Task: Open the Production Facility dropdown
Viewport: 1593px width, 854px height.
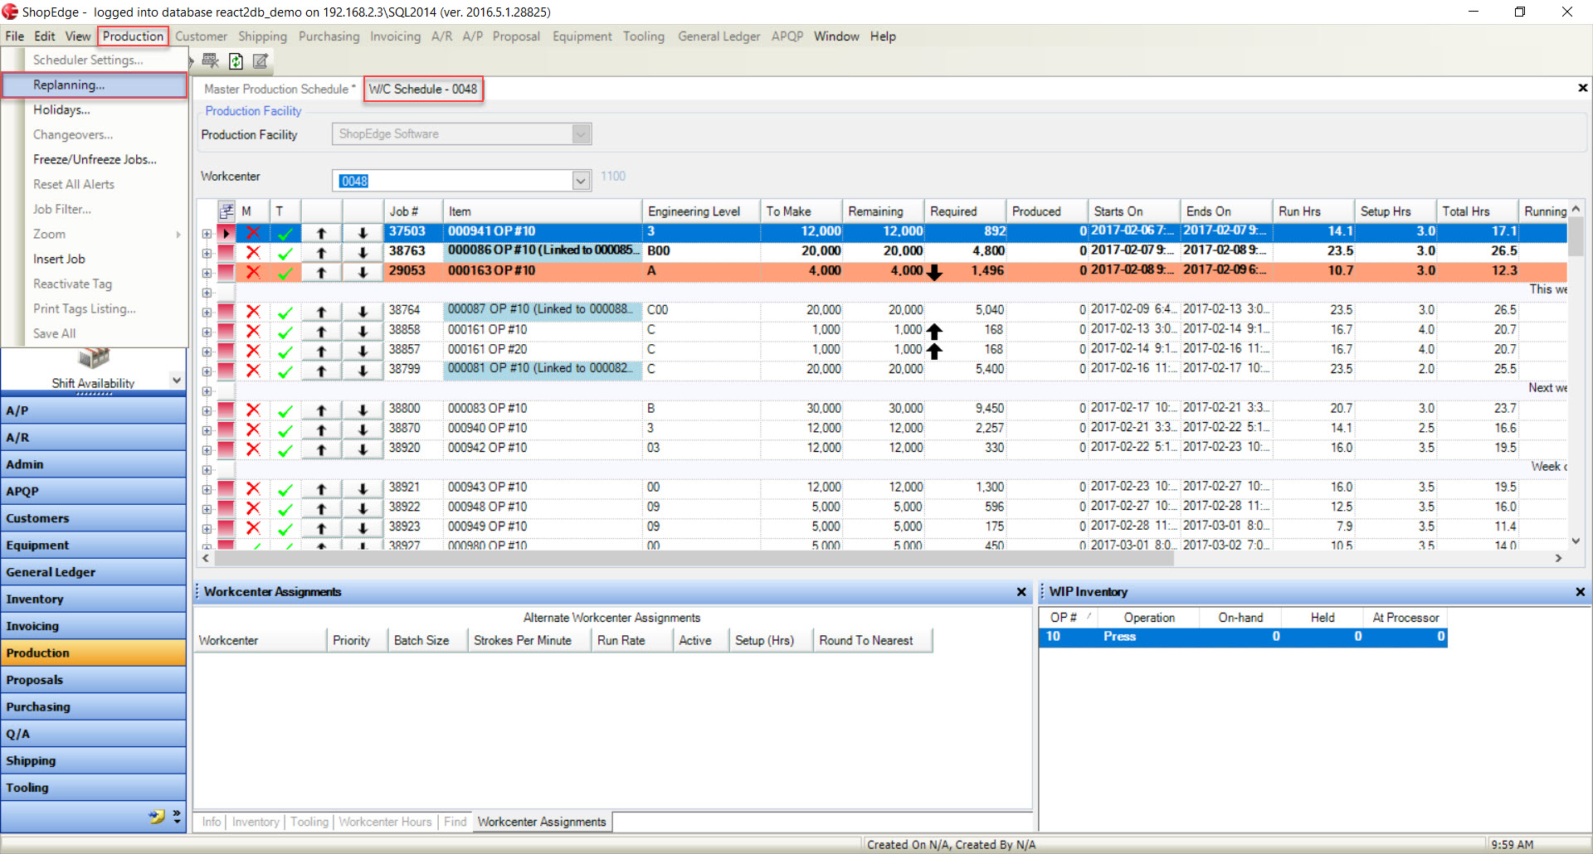Action: coord(581,133)
